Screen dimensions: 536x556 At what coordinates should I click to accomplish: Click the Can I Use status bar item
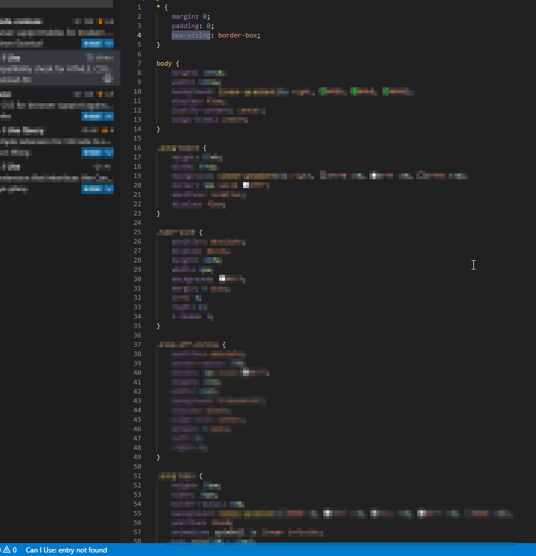tap(66, 550)
